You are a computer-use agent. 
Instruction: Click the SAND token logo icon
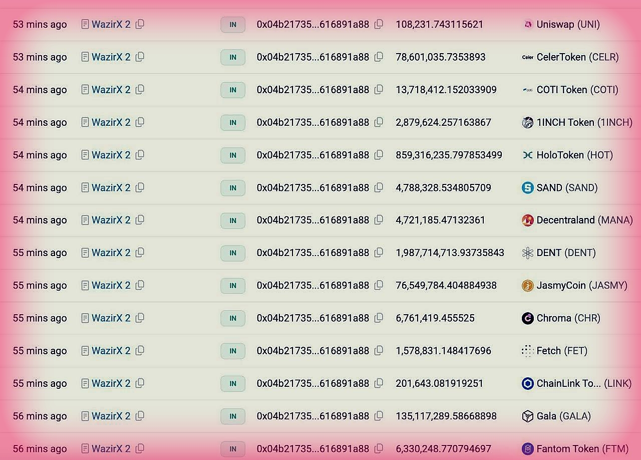(527, 188)
